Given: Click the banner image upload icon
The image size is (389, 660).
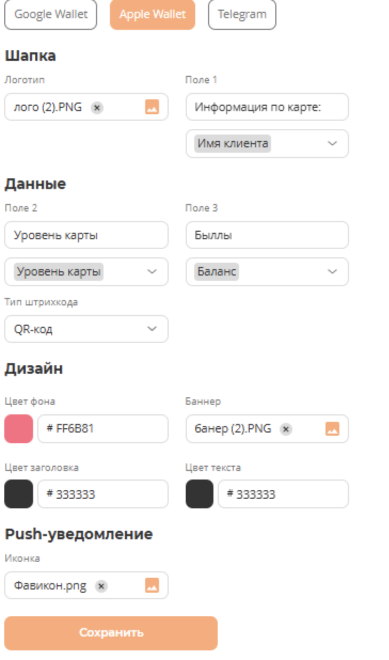Looking at the screenshot, I should coord(332,429).
